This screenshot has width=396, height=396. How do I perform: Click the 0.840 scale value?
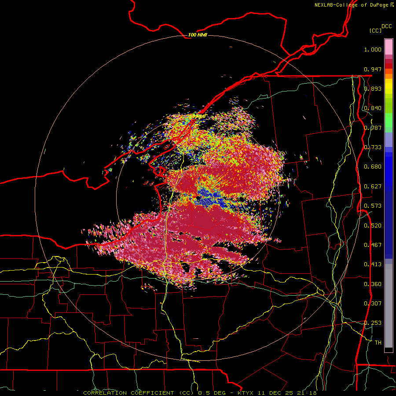(373, 108)
